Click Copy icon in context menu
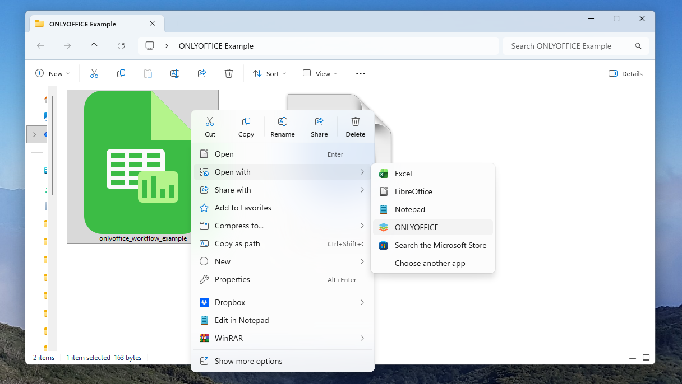The width and height of the screenshot is (682, 384). pyautogui.click(x=246, y=122)
